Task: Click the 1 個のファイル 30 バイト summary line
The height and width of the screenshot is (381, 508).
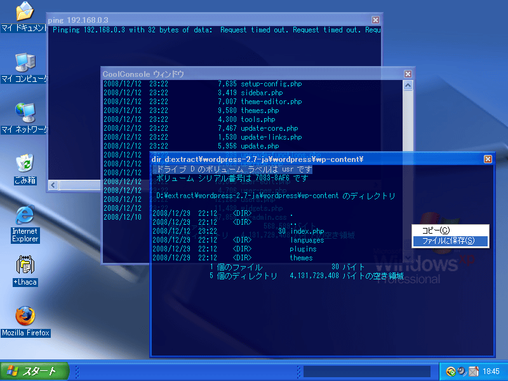Action: coord(287,267)
